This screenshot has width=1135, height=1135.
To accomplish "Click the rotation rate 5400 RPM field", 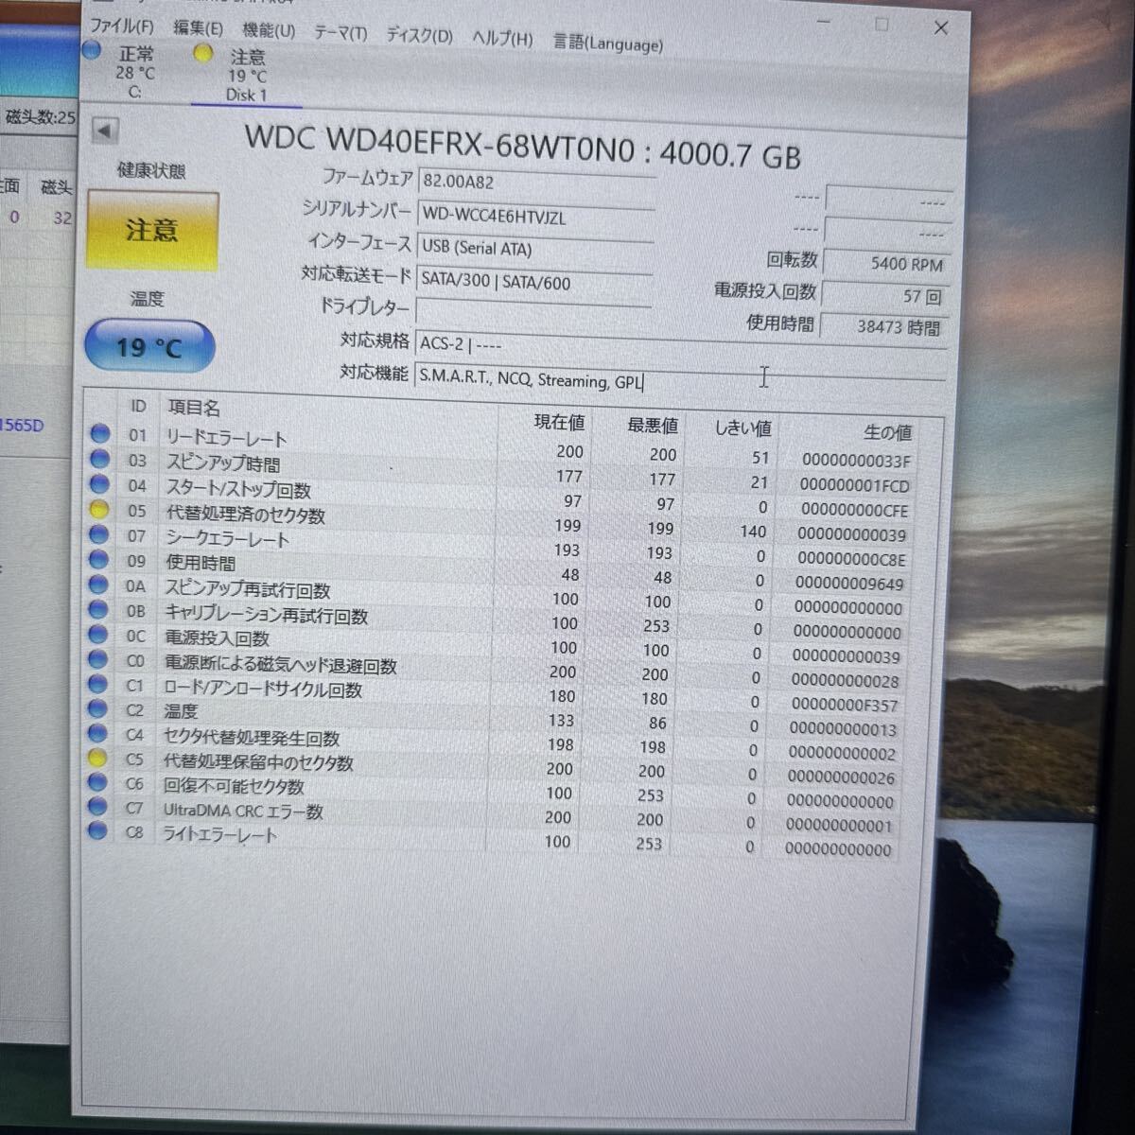I will click(886, 264).
